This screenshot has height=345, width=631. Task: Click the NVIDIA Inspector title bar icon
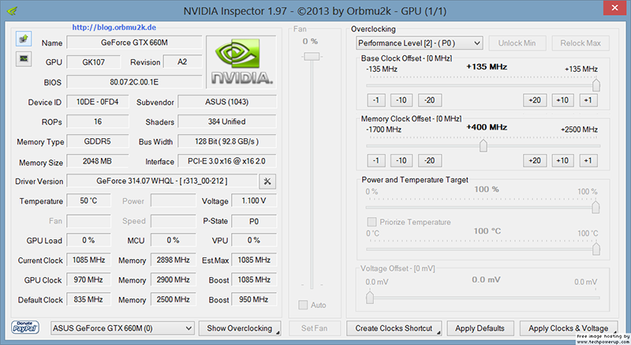(x=13, y=11)
